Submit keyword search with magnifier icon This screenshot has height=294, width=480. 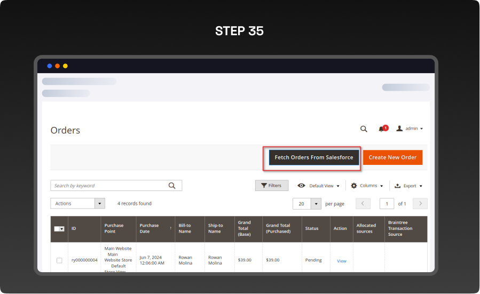tap(172, 186)
